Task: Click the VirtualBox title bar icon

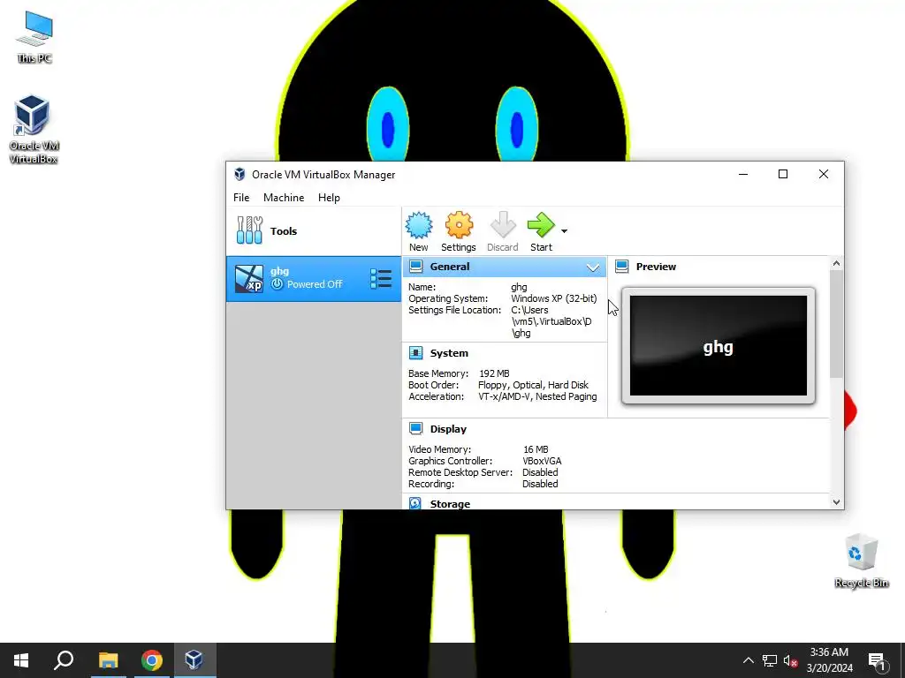Action: (240, 174)
